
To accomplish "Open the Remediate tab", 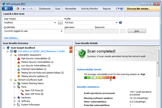I will pyautogui.click(x=70, y=9).
